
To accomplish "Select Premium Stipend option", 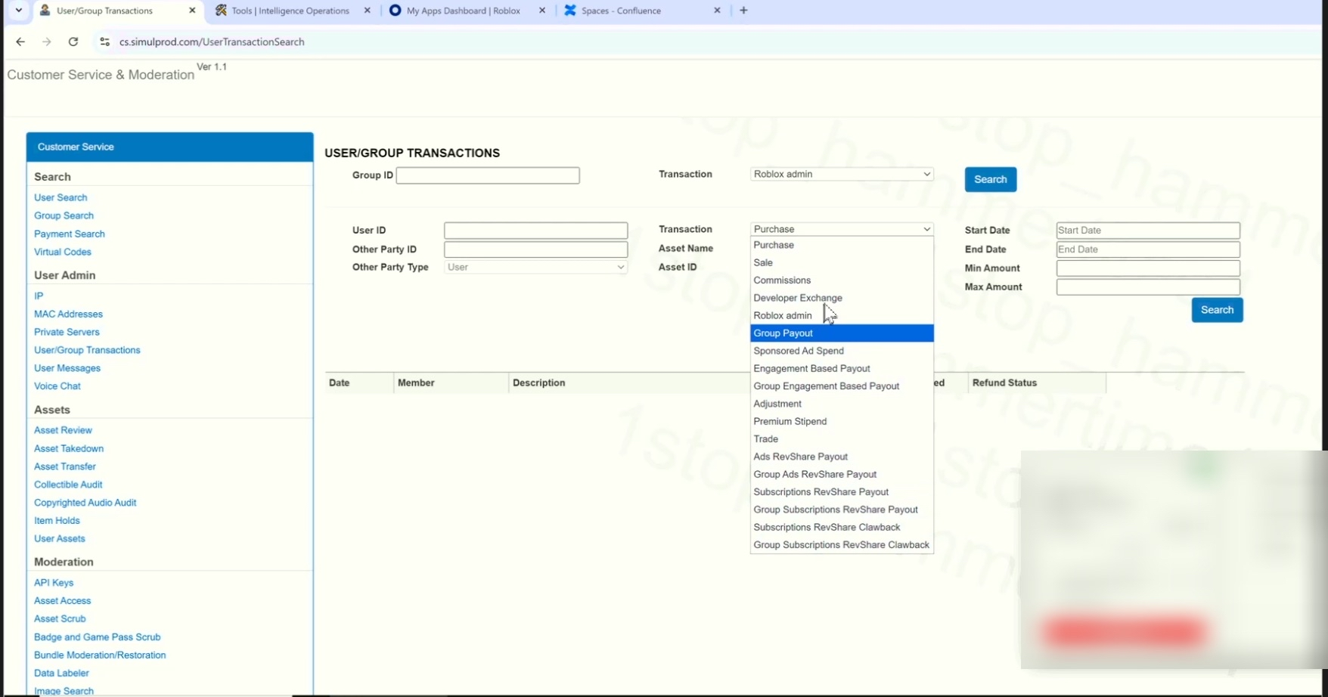I will (842, 421).
